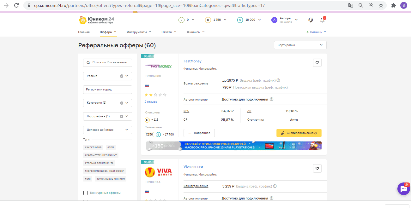The height and width of the screenshot is (208, 411).
Task: Click the zoom magnifier icon in address bar
Action: point(361,5)
